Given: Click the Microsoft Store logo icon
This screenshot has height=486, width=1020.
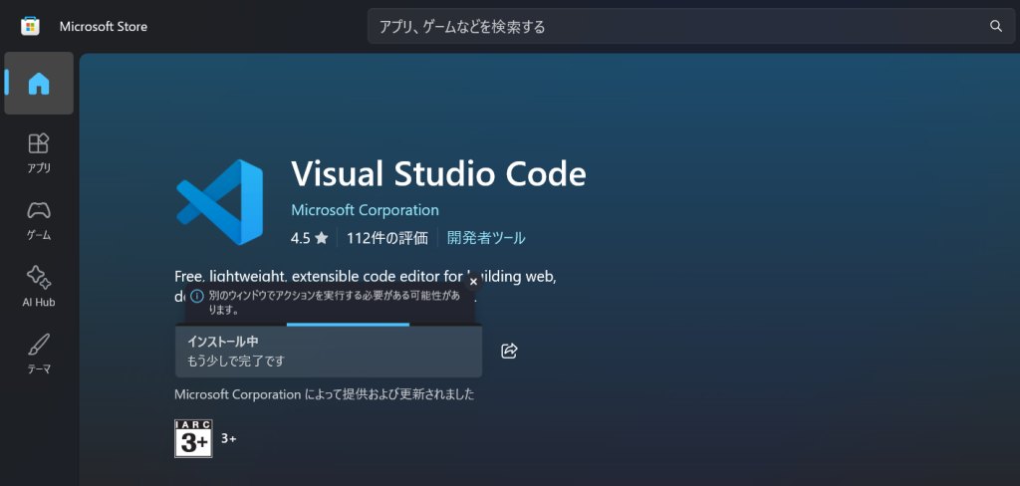Looking at the screenshot, I should [30, 26].
